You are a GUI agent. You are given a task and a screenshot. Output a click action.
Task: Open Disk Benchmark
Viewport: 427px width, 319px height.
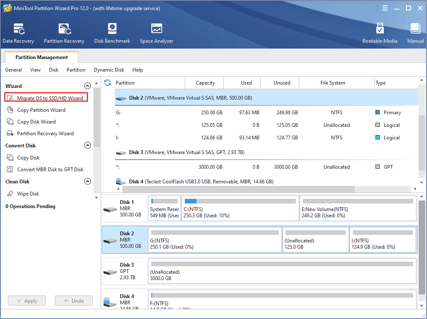pyautogui.click(x=112, y=33)
